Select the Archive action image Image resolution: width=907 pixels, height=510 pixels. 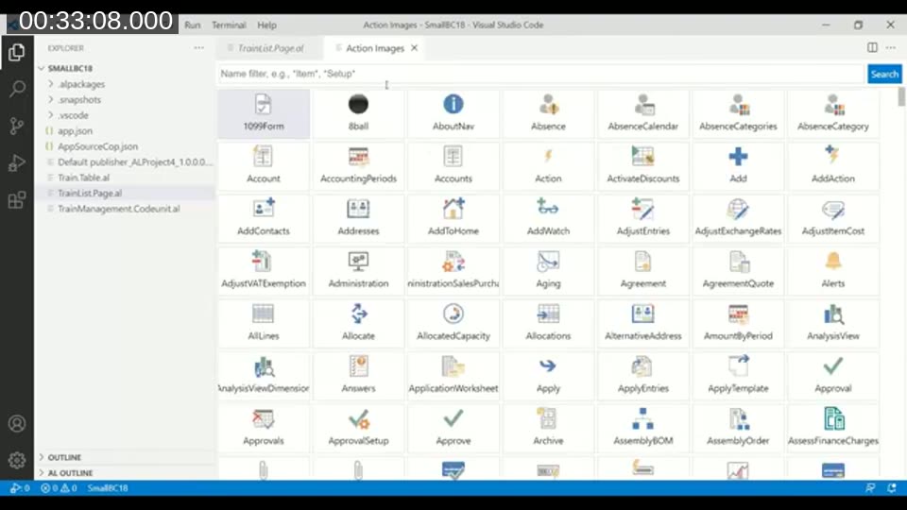548,429
